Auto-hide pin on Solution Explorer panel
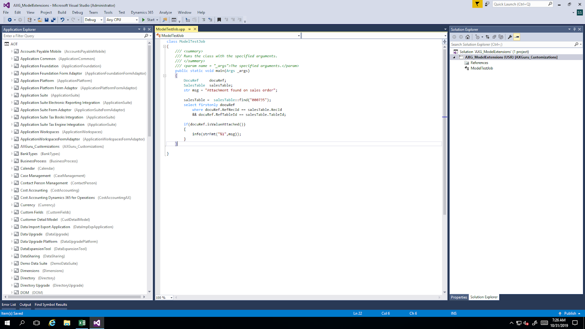The height and width of the screenshot is (329, 585). (x=574, y=29)
